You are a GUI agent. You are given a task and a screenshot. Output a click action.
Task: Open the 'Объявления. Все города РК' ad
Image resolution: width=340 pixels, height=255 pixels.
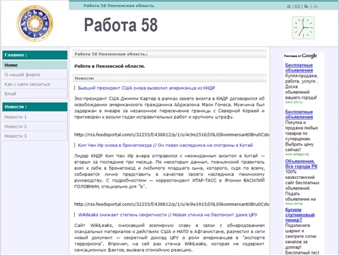[x=301, y=164]
